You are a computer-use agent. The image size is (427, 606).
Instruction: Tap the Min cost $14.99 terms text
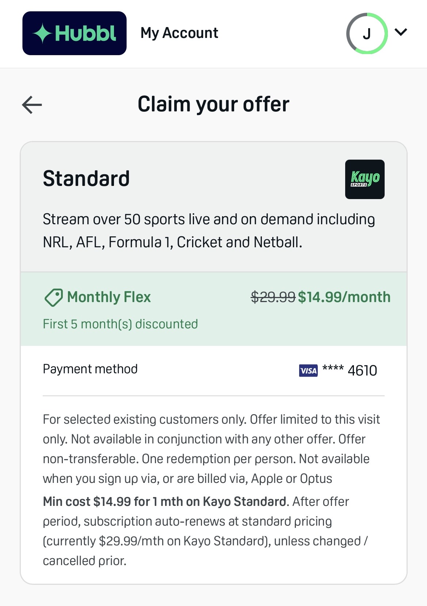[x=164, y=502]
